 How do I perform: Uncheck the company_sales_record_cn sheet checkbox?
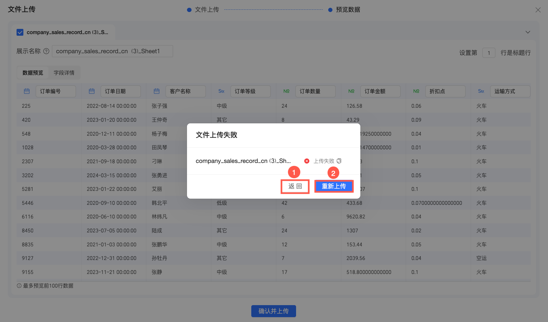(x=20, y=32)
